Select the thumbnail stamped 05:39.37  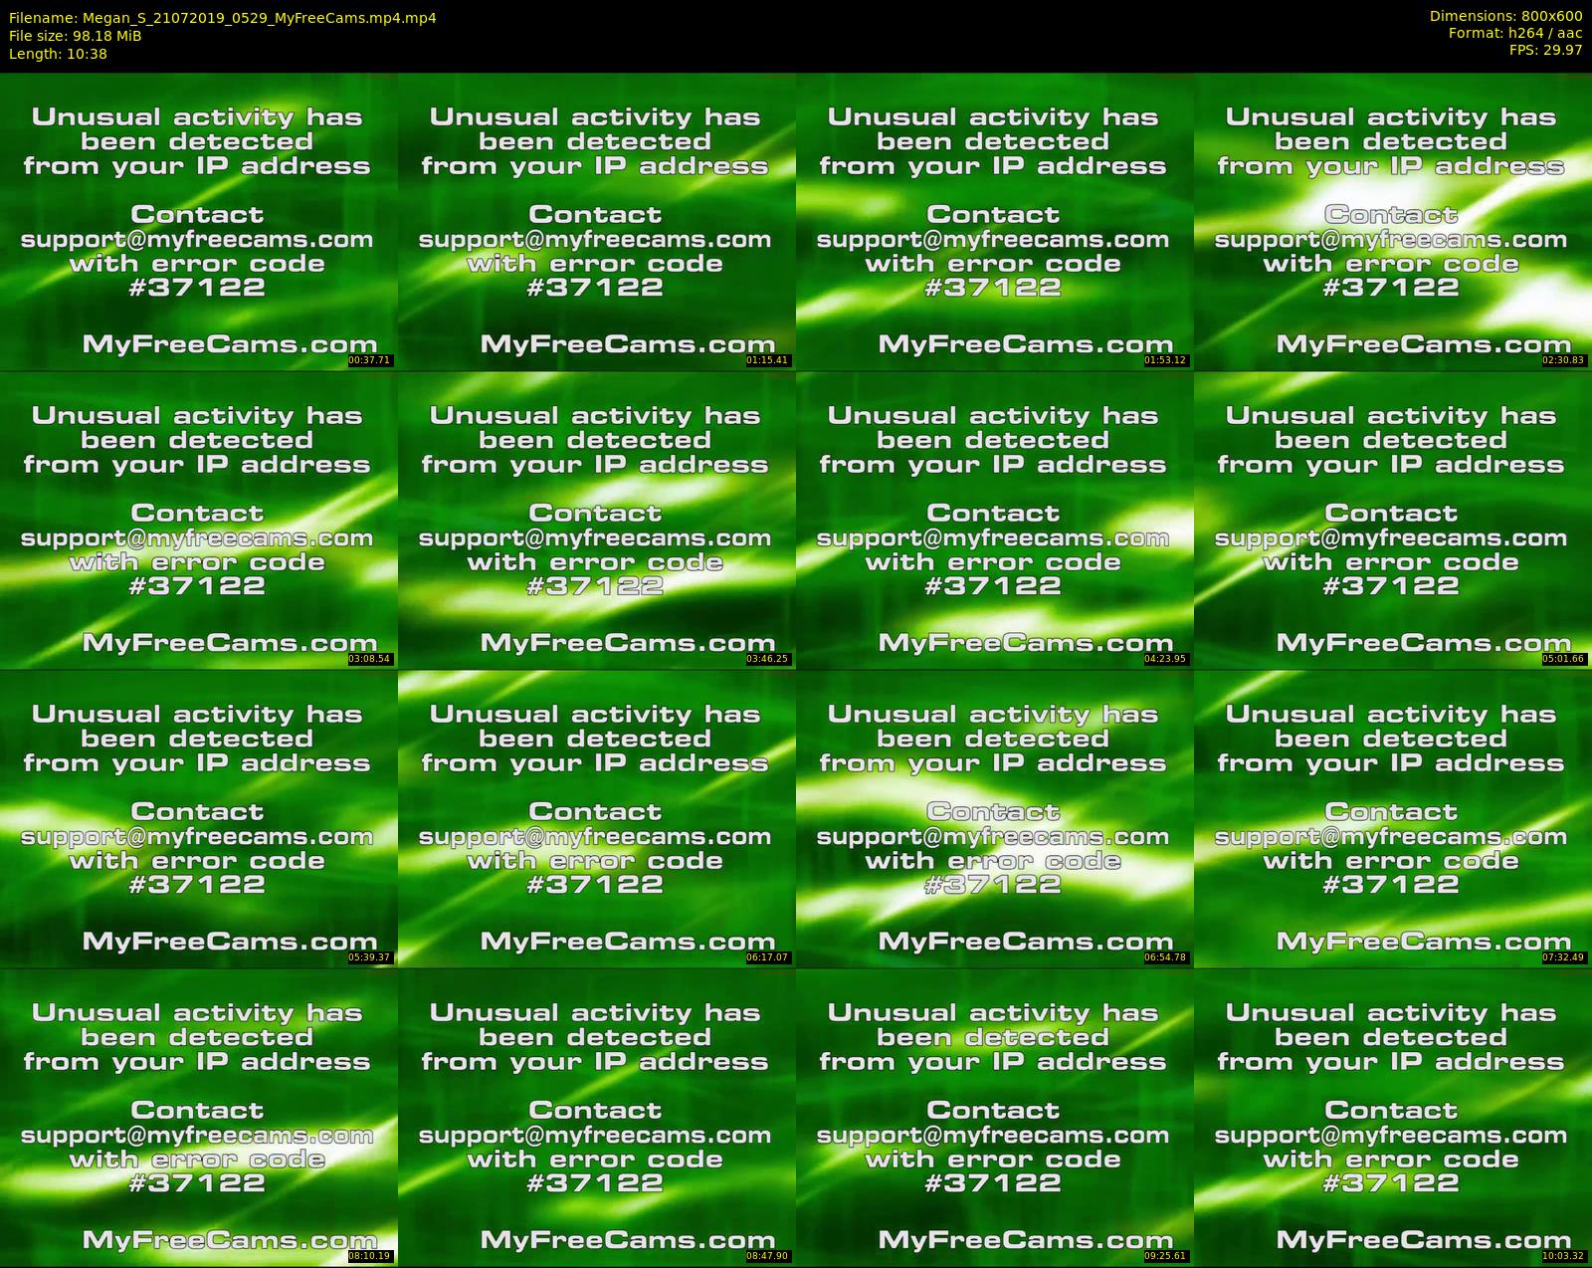tap(199, 819)
